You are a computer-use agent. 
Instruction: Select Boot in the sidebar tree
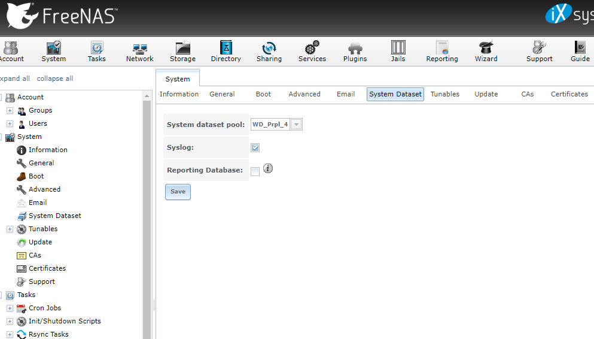coord(36,176)
